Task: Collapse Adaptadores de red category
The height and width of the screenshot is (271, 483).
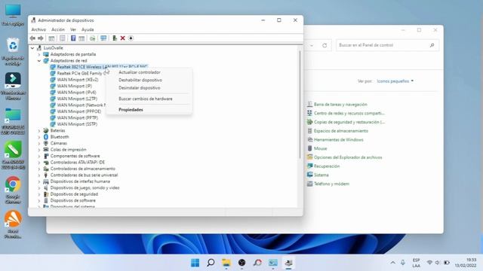Action: pyautogui.click(x=39, y=61)
